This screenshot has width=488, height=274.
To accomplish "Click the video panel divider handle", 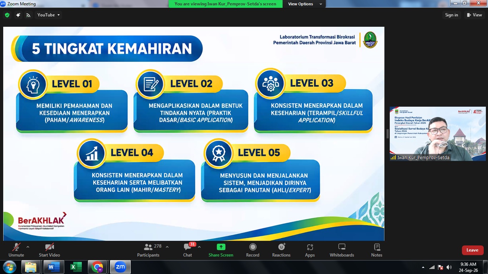I will pyautogui.click(x=387, y=134).
